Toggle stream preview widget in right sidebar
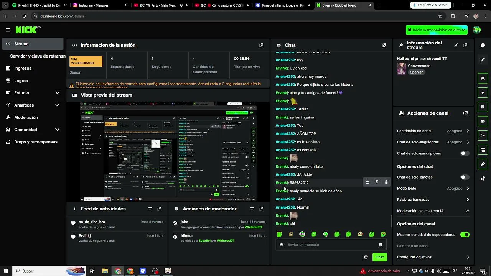Screen dimensions: 491x276 tap(483, 78)
